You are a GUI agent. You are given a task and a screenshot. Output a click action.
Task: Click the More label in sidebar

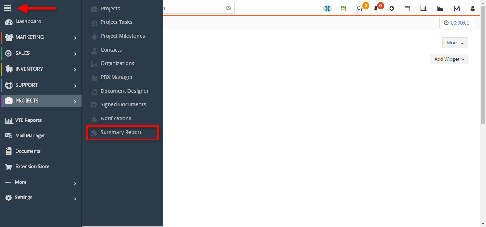coord(21,182)
